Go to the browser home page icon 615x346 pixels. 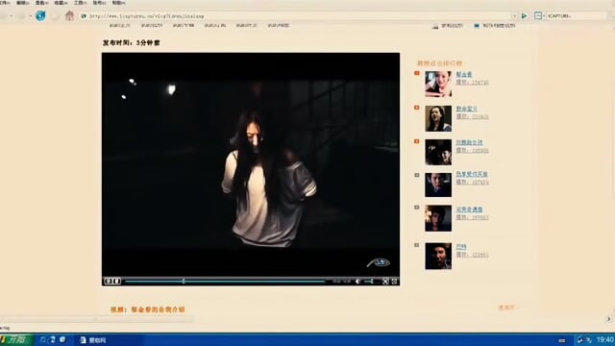(x=69, y=15)
